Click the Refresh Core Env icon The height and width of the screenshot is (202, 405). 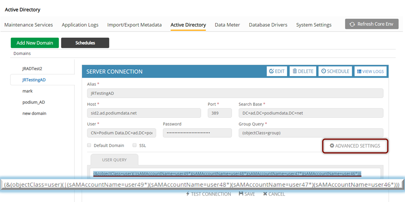pos(352,24)
